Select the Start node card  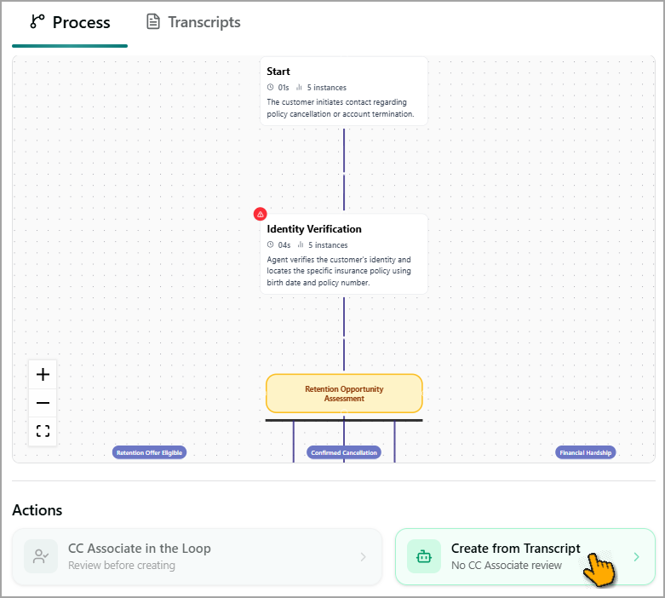343,91
